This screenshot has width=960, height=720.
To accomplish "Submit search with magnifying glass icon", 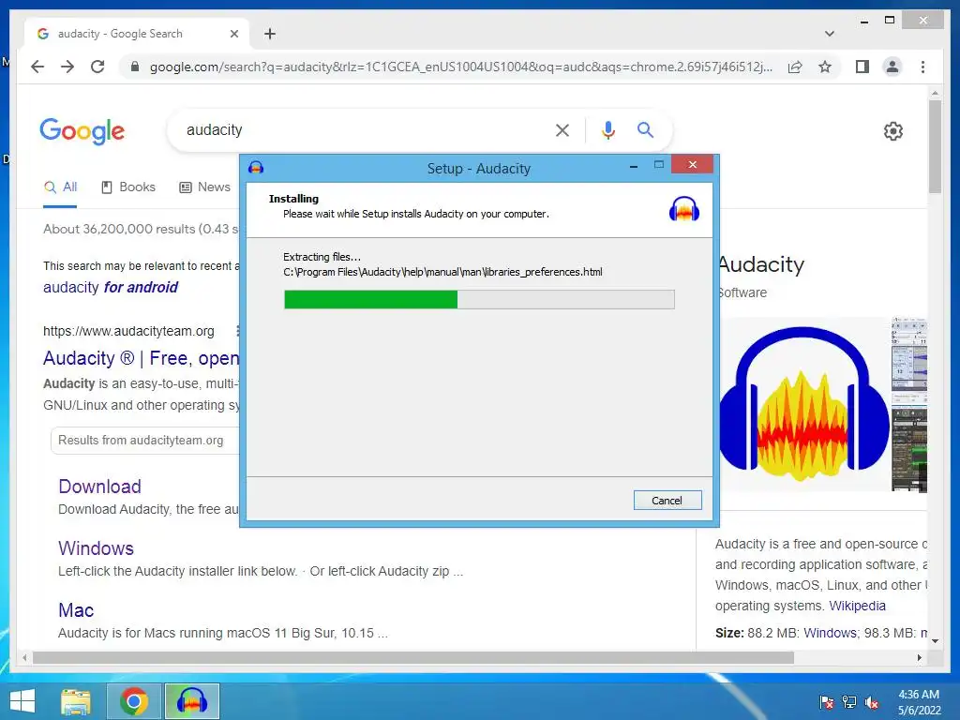I will coord(645,129).
